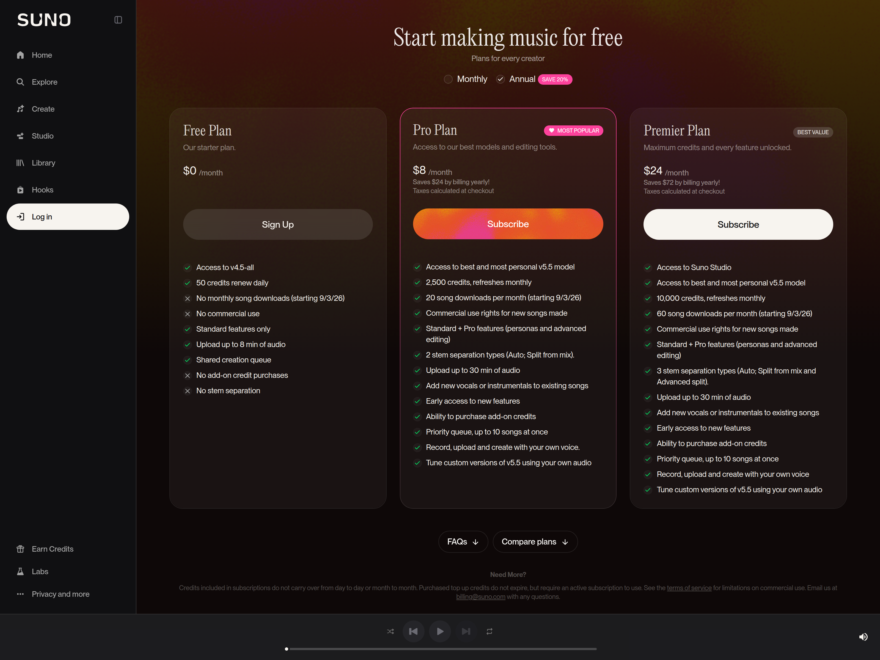Open Labs from the sidebar
The height and width of the screenshot is (660, 880).
[68, 572]
